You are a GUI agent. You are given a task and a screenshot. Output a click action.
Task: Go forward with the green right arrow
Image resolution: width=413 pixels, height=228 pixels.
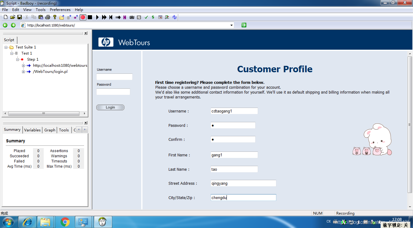click(13, 25)
